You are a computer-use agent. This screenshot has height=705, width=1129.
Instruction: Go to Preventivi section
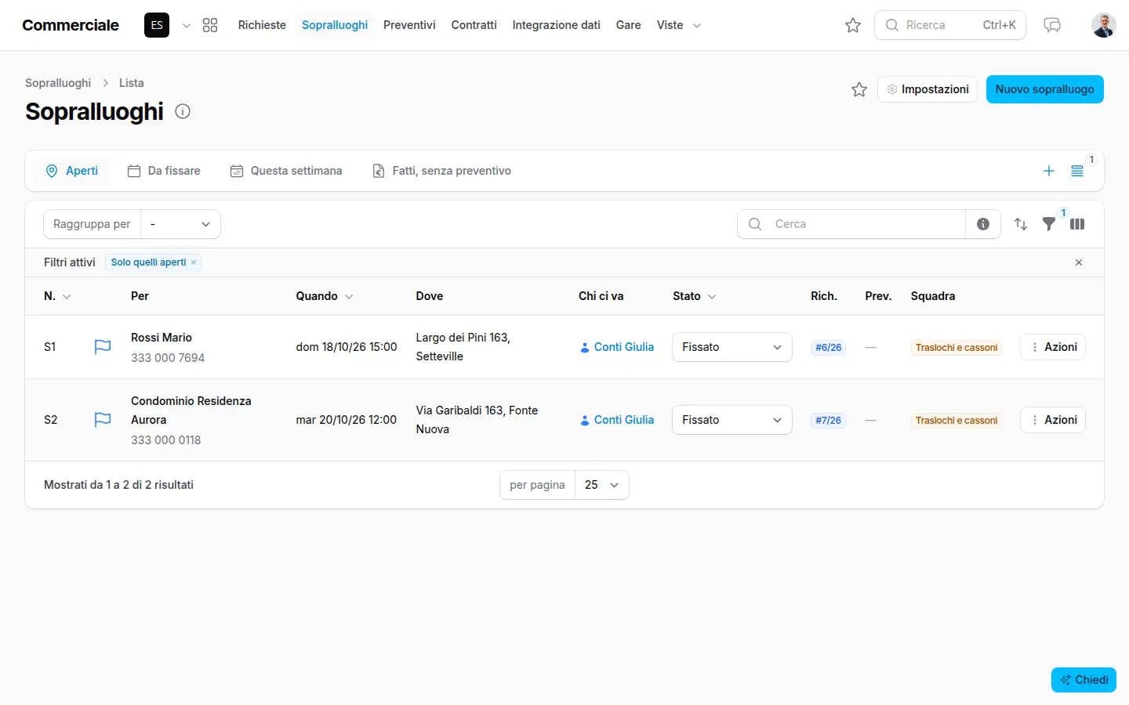(x=409, y=25)
